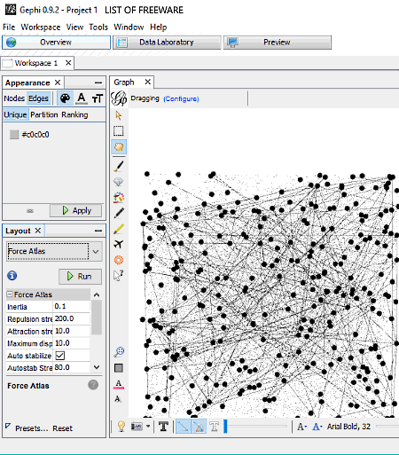Open the Tools menu
This screenshot has height=455, width=399.
coord(98,27)
